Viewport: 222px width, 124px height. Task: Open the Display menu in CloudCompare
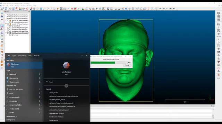[17, 6]
